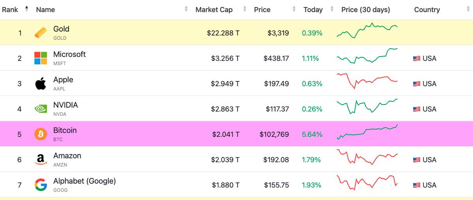The width and height of the screenshot is (473, 200).
Task: Click Alphabet's 1.93% daily change
Action: (x=312, y=185)
